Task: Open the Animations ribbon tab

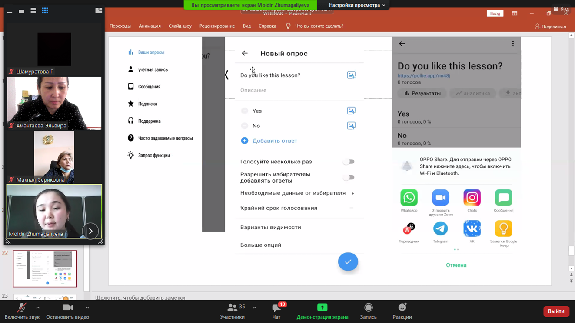Action: point(150,26)
